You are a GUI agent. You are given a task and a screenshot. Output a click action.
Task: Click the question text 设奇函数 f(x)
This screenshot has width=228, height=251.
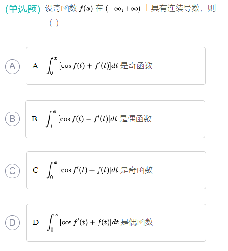click(69, 9)
